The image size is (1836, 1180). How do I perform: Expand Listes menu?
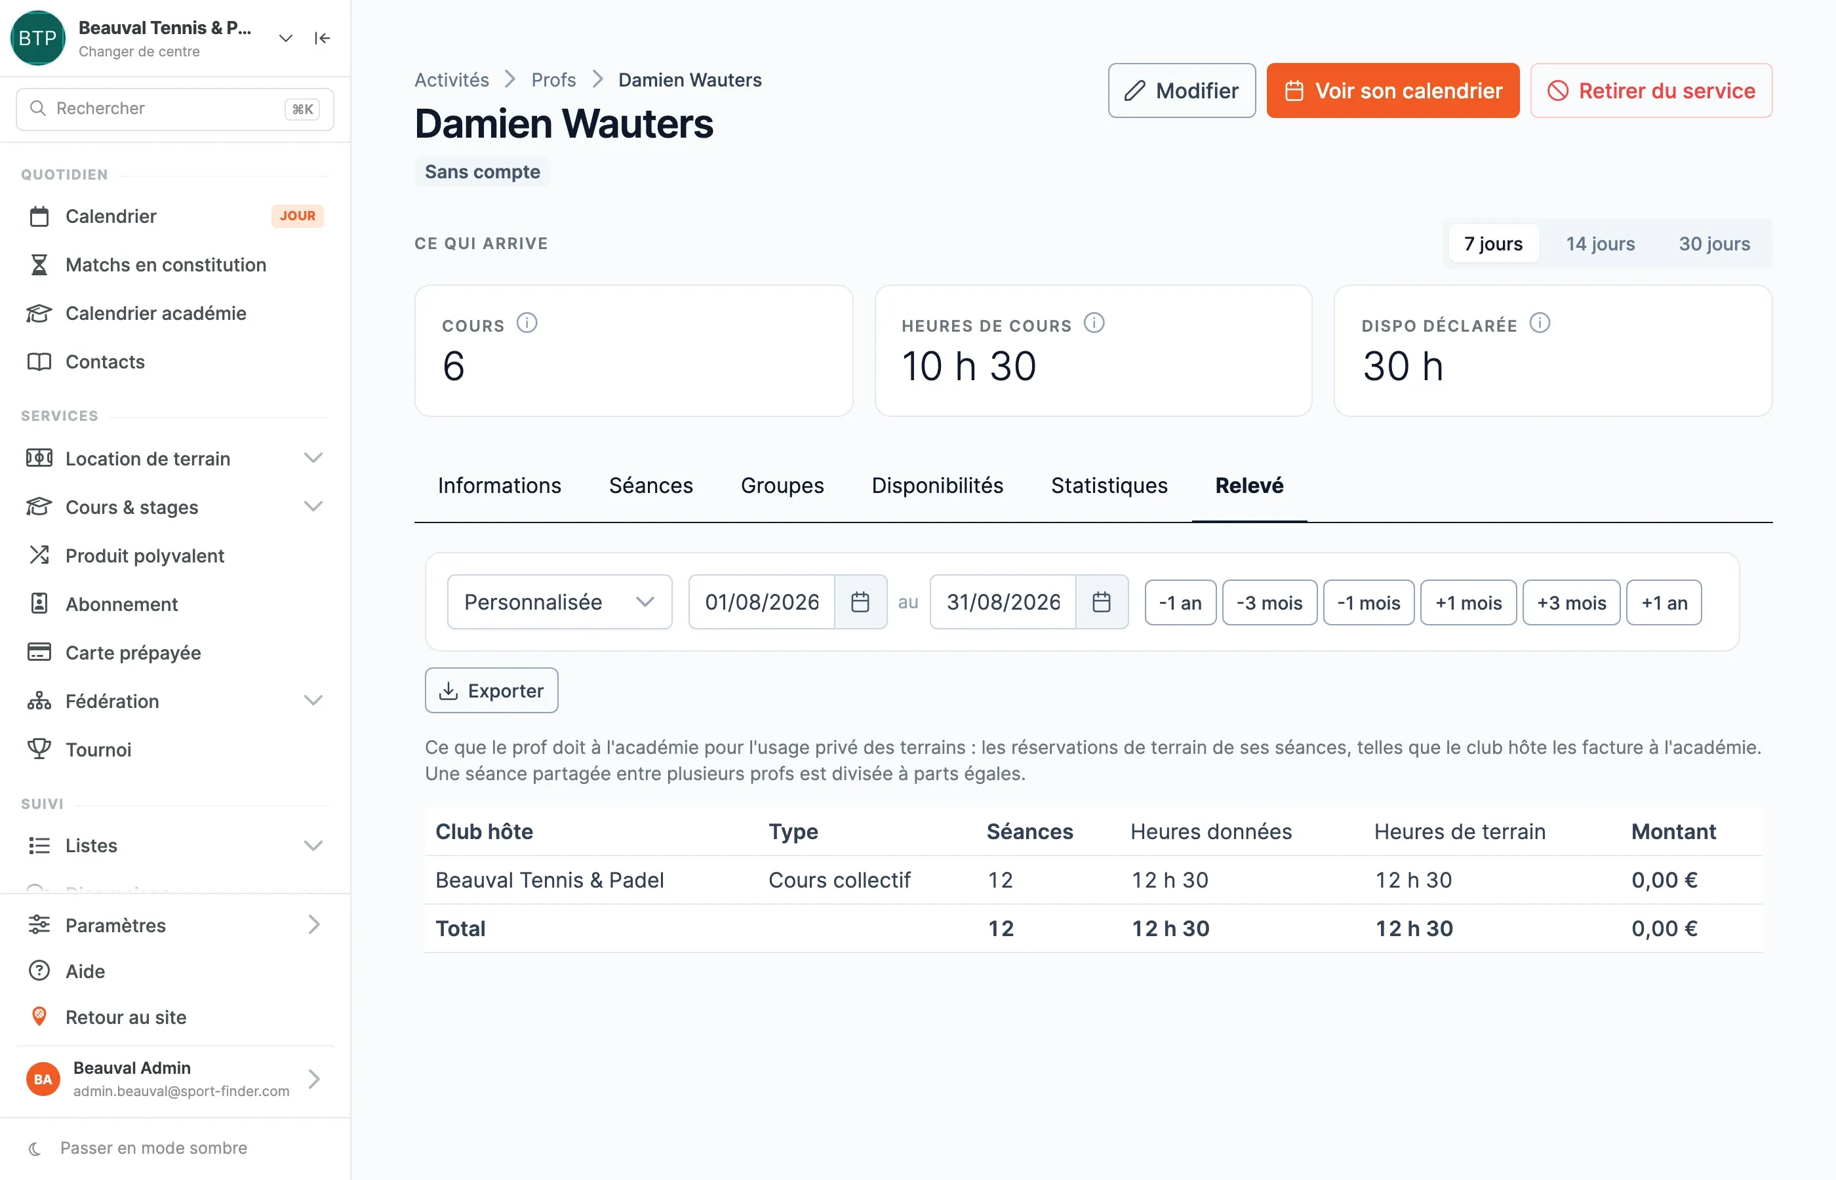(174, 846)
